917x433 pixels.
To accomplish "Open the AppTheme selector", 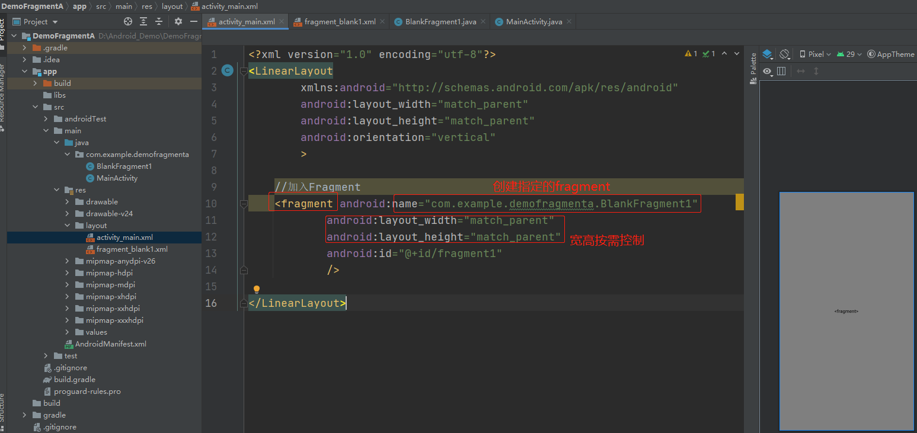I will 891,54.
